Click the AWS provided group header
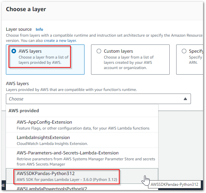Viewport: 206px width, 193px height. 24,111
